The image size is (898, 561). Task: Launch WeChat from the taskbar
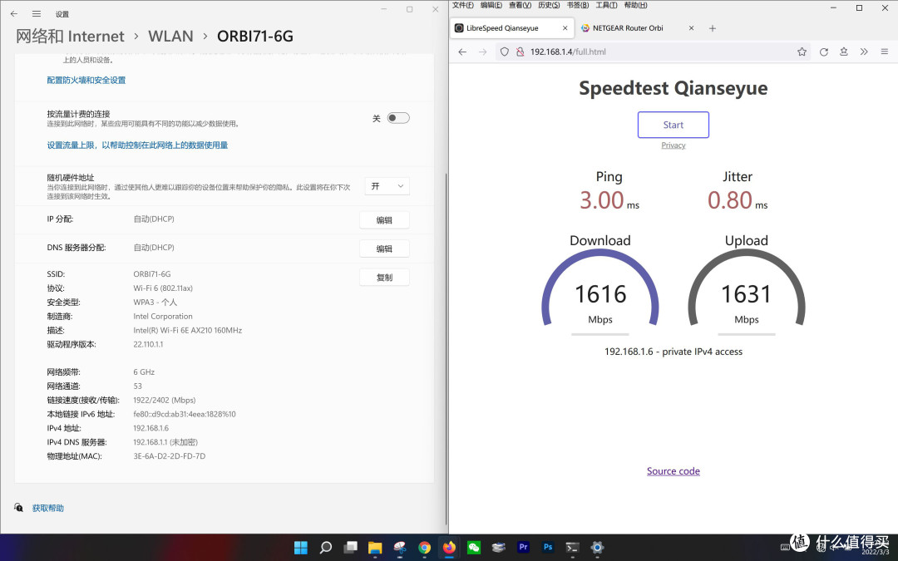[x=474, y=547]
